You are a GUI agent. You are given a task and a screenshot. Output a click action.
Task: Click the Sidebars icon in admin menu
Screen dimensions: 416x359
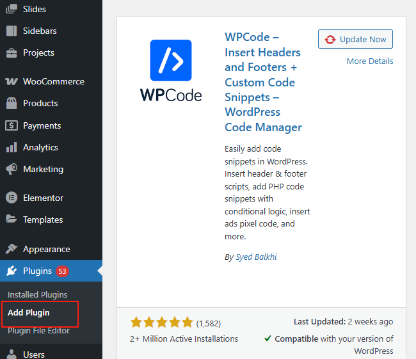click(11, 31)
